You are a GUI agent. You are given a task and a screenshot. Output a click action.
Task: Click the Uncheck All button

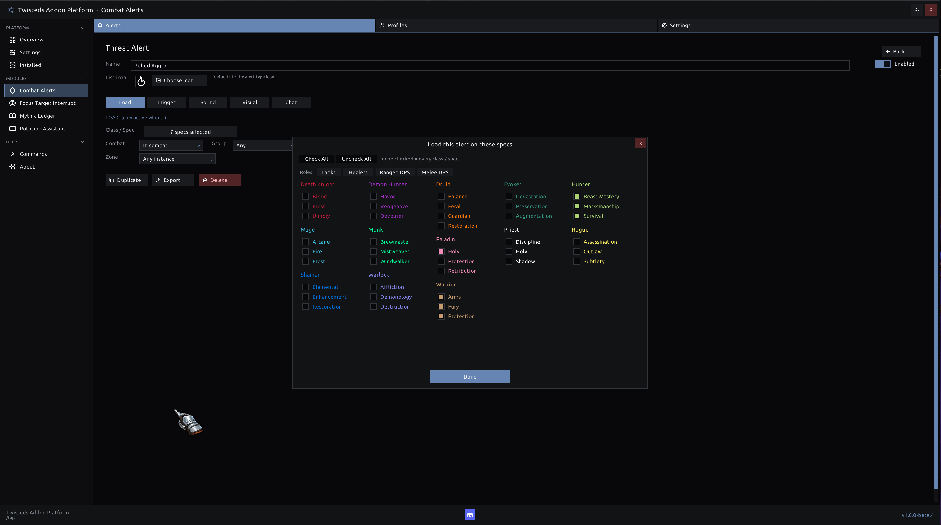pos(356,159)
